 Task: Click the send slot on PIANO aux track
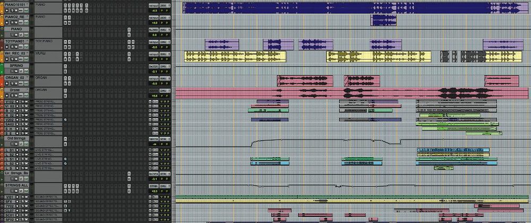point(129,35)
